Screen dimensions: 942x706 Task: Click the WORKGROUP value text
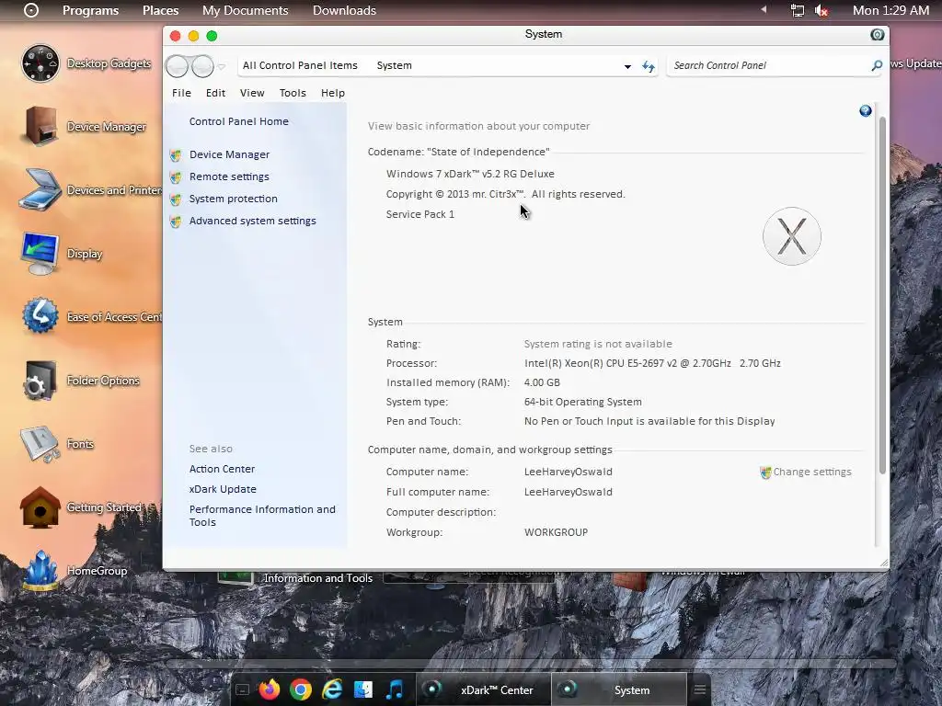tap(556, 532)
